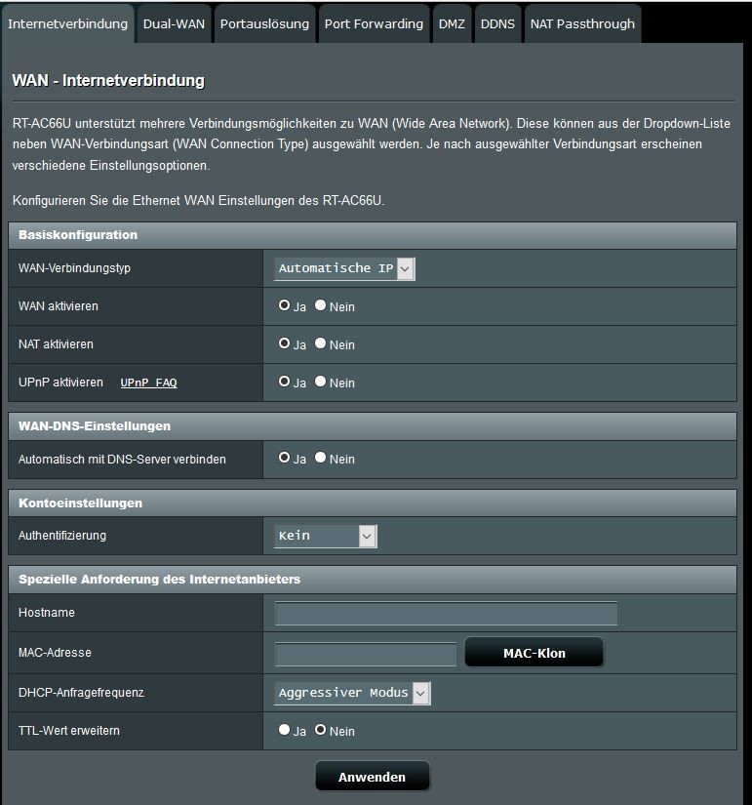Focus the MAC-Adresse text field
Viewport: 752px width, 805px height.
[366, 654]
